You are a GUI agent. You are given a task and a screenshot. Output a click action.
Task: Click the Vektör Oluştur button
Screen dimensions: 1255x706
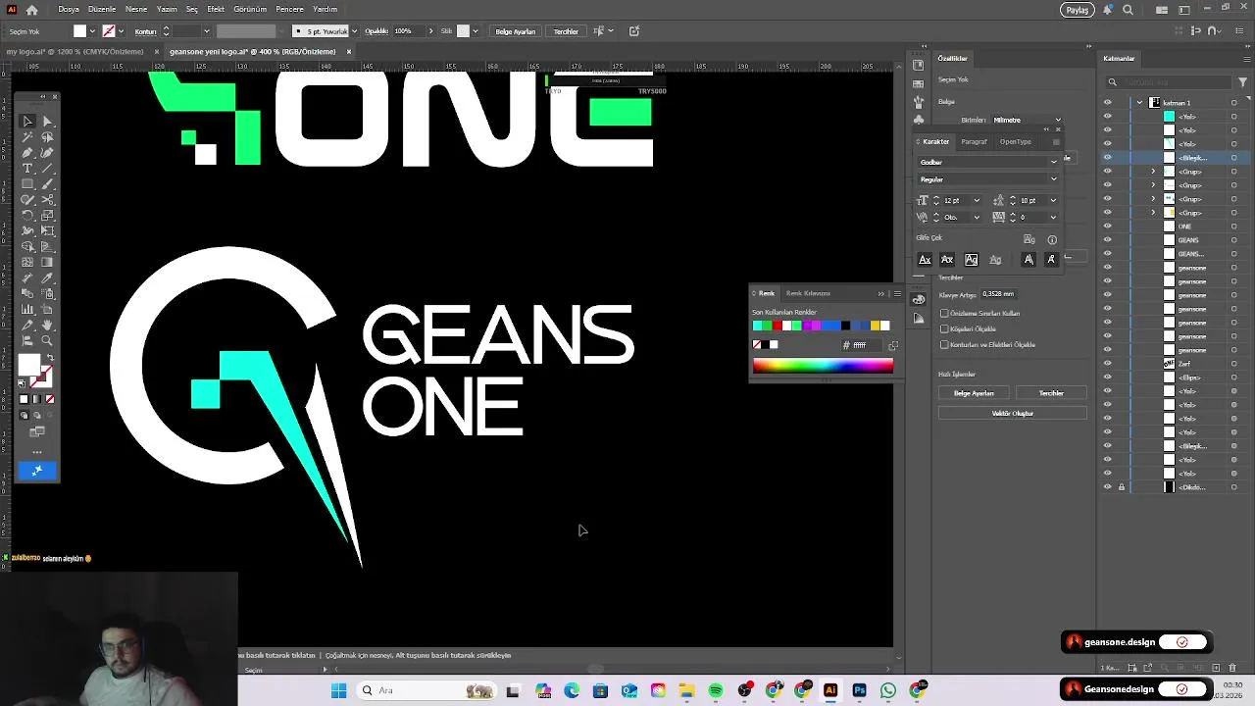[1013, 414]
